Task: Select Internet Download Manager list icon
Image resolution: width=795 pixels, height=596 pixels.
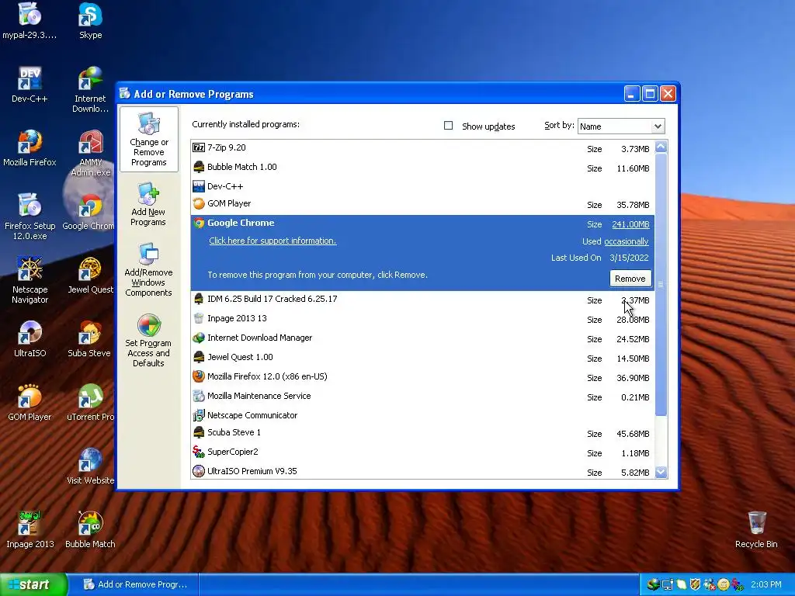Action: tap(199, 338)
